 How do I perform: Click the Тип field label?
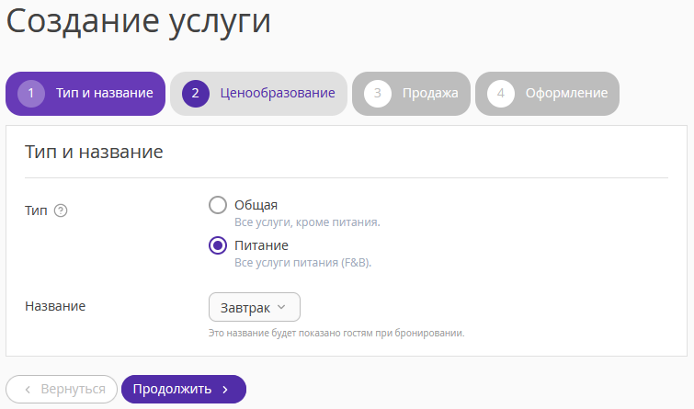click(x=36, y=210)
